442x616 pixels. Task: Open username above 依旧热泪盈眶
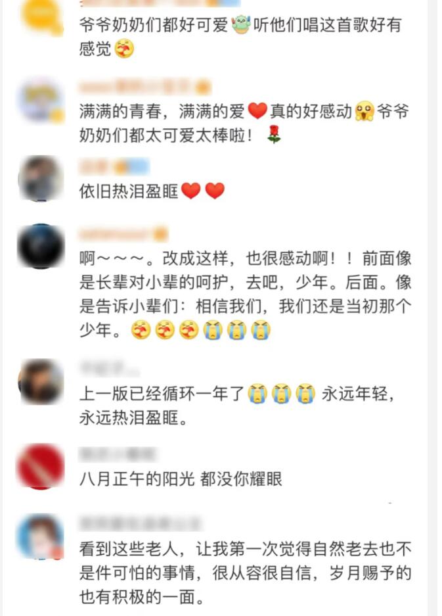point(114,166)
